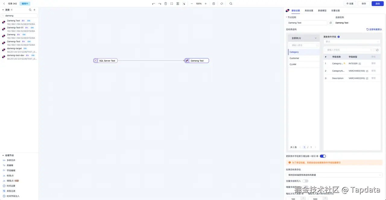Enable 全量多线程写入 switch
The height and width of the screenshot is (200, 386).
[x=305, y=181]
